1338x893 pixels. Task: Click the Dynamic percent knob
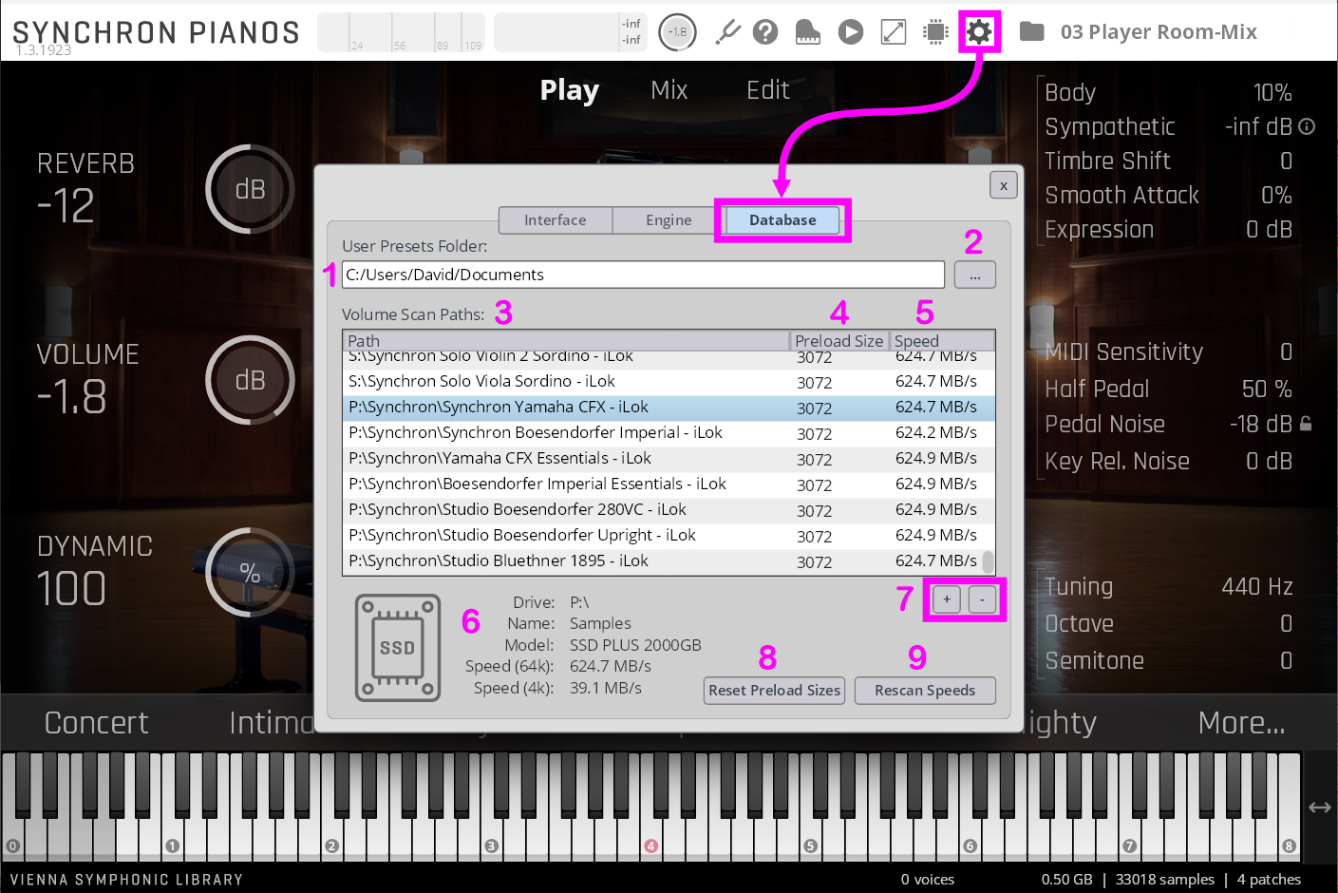250,572
